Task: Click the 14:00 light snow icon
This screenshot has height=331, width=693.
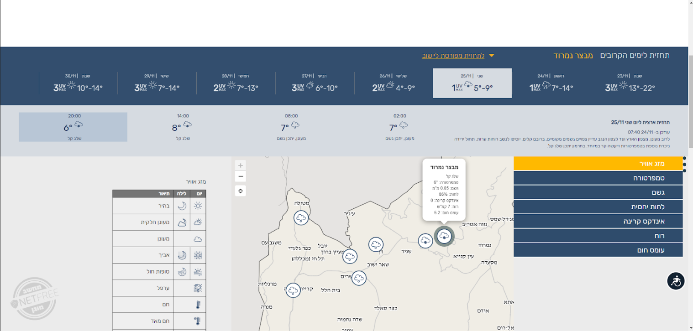Action: coord(187,124)
